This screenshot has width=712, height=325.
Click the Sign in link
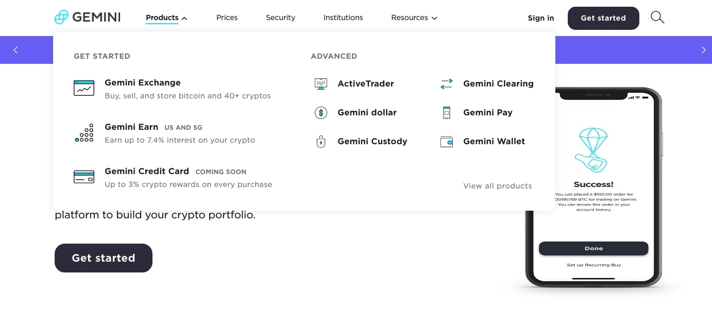[x=540, y=18]
